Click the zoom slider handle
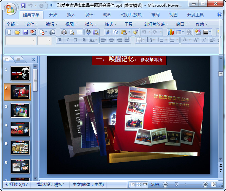 [x=176, y=184]
